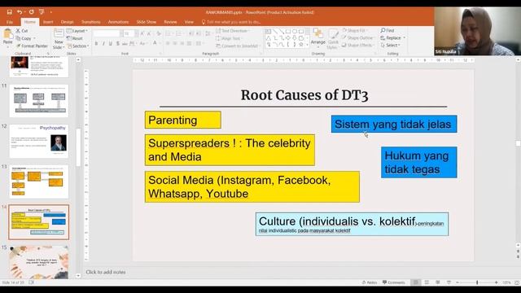Switch to Reading View icon
521x293 pixels.
coord(438,282)
